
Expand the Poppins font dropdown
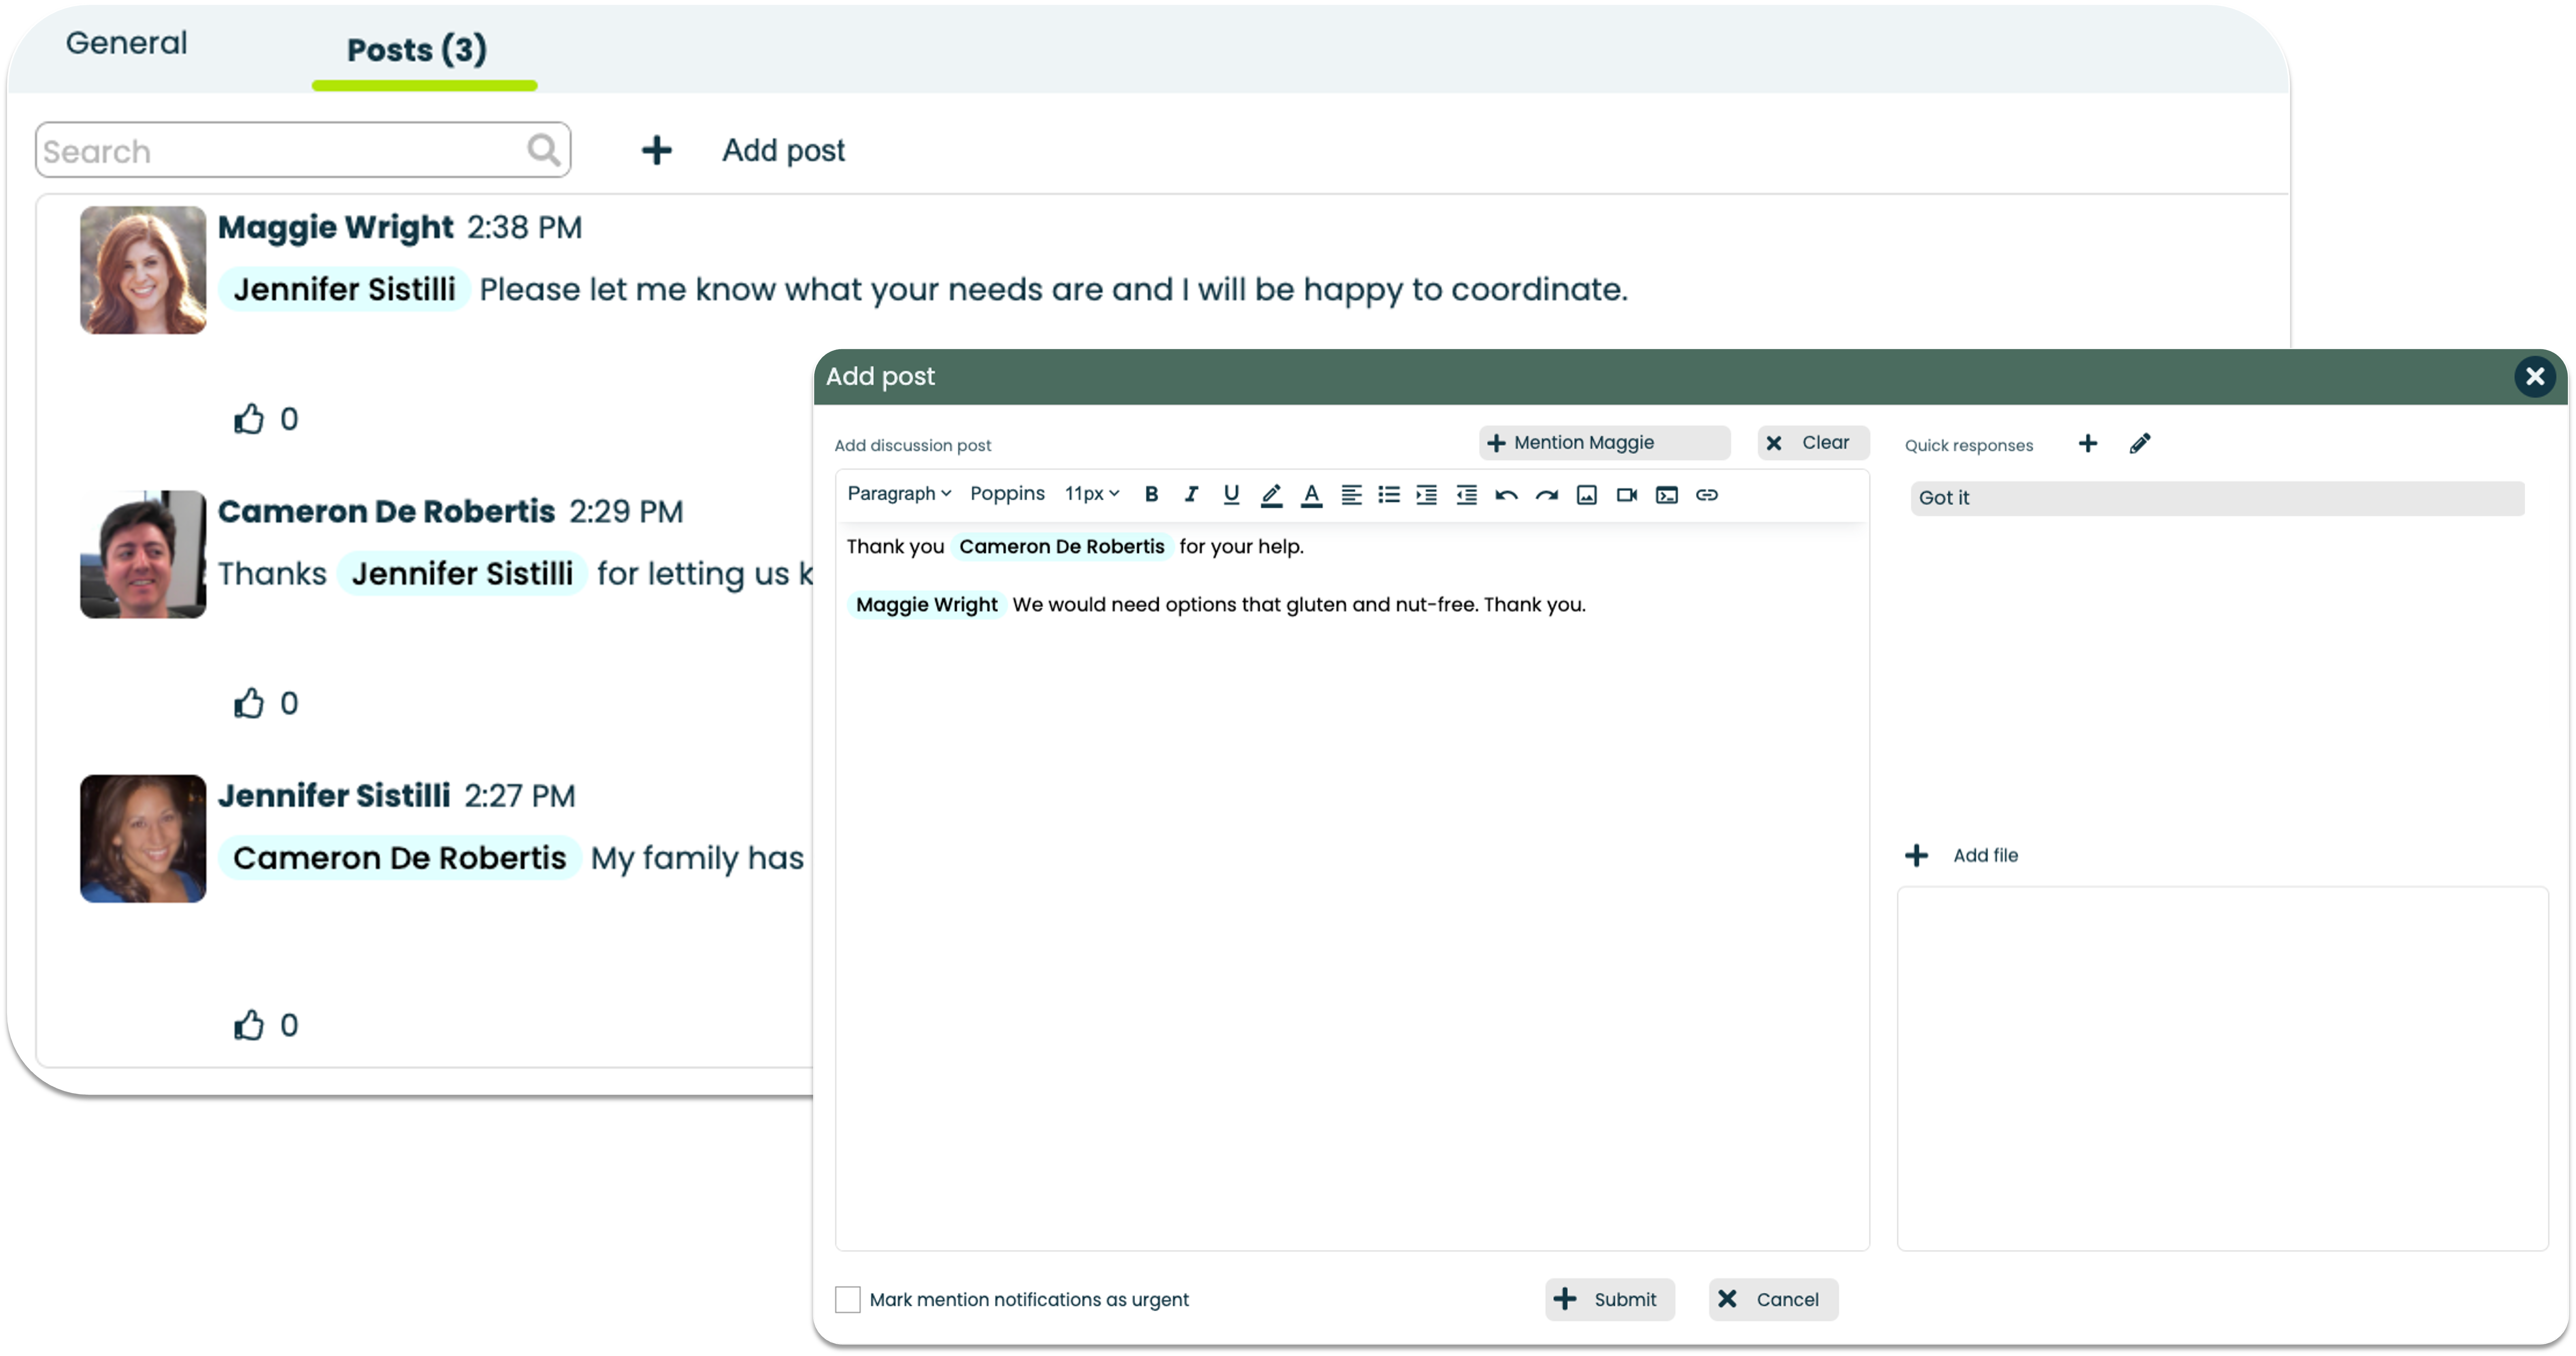[1007, 494]
